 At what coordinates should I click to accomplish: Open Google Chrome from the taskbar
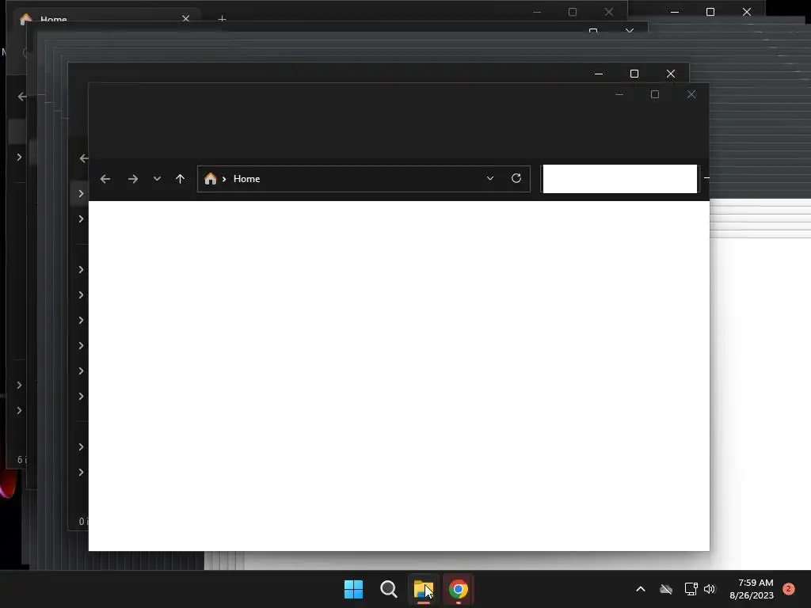click(x=459, y=589)
